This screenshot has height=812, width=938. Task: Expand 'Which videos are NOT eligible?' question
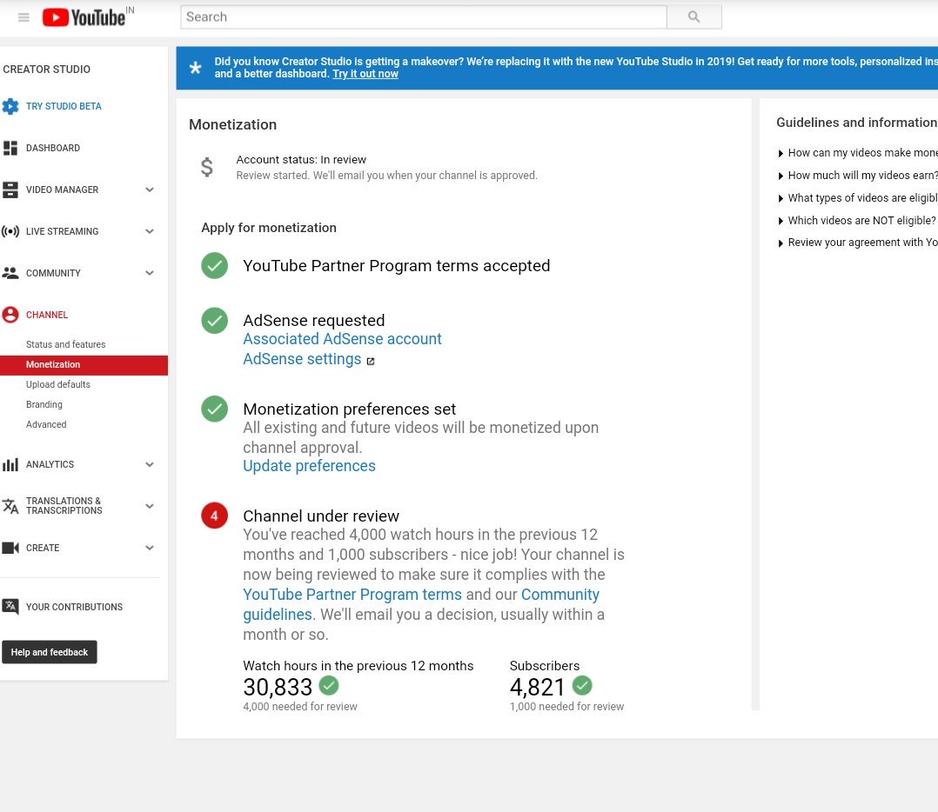point(856,221)
